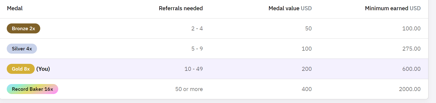Click the Medal value USD header
Image resolution: width=436 pixels, height=103 pixels.
290,8
